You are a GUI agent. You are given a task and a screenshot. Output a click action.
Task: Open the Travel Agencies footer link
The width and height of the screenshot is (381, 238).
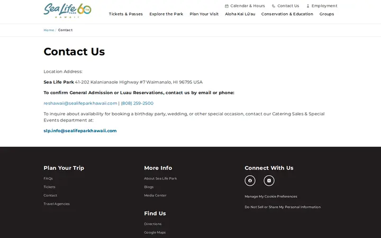coord(57,204)
